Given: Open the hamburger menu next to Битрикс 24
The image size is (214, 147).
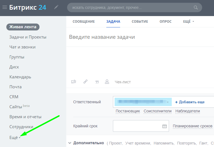Looking at the screenshot, I should (5, 7).
